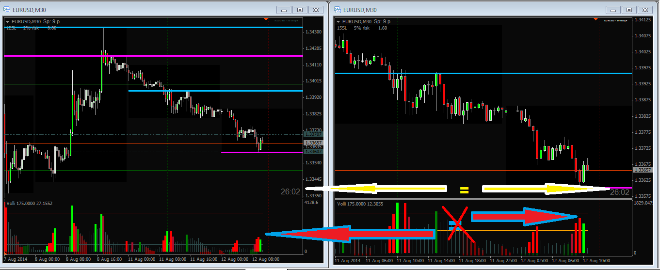Select the top blue horizontal line in left chart
This screenshot has width=660, height=270.
coord(153,28)
